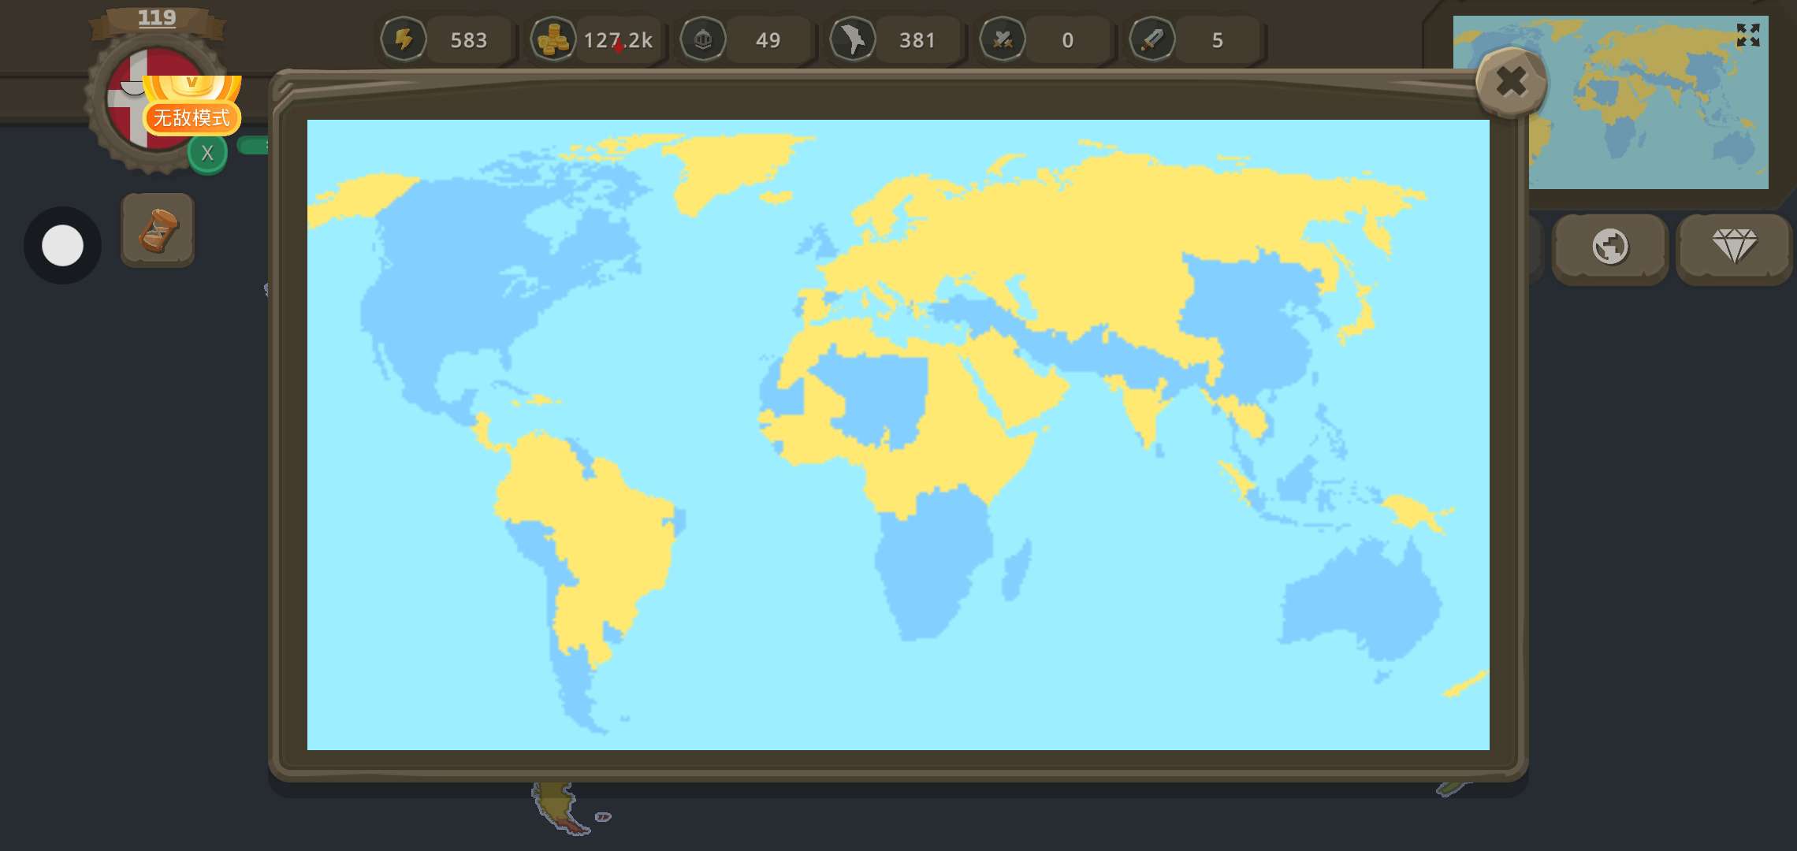The image size is (1797, 851).
Task: Click the lightning energy icon
Action: (x=404, y=39)
